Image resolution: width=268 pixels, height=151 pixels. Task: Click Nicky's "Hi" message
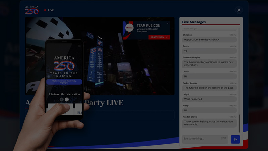tap(209, 110)
